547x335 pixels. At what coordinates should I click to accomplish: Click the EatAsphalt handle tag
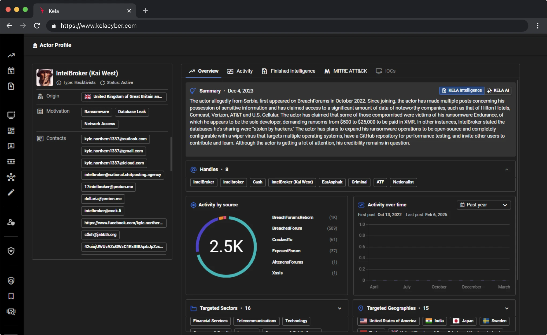(332, 182)
